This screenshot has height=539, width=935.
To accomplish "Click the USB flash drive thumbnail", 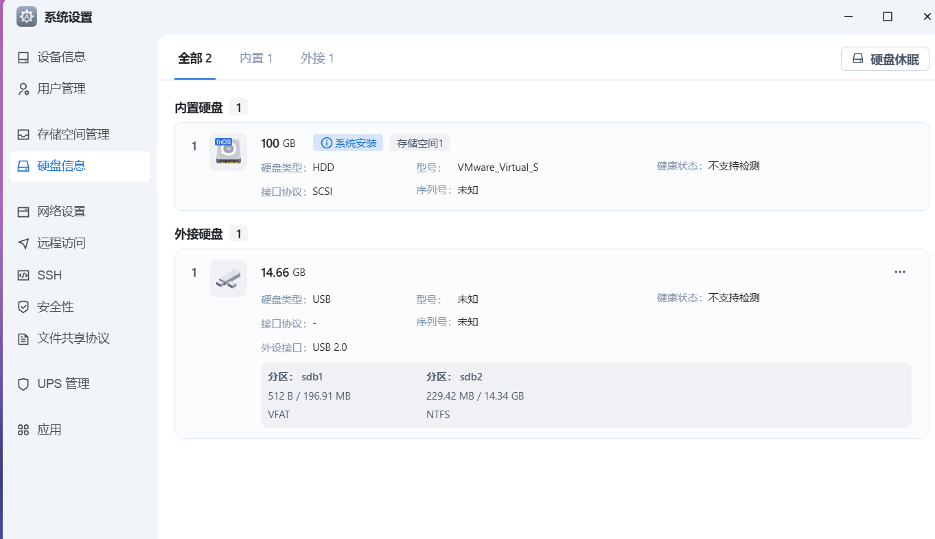I will click(228, 278).
